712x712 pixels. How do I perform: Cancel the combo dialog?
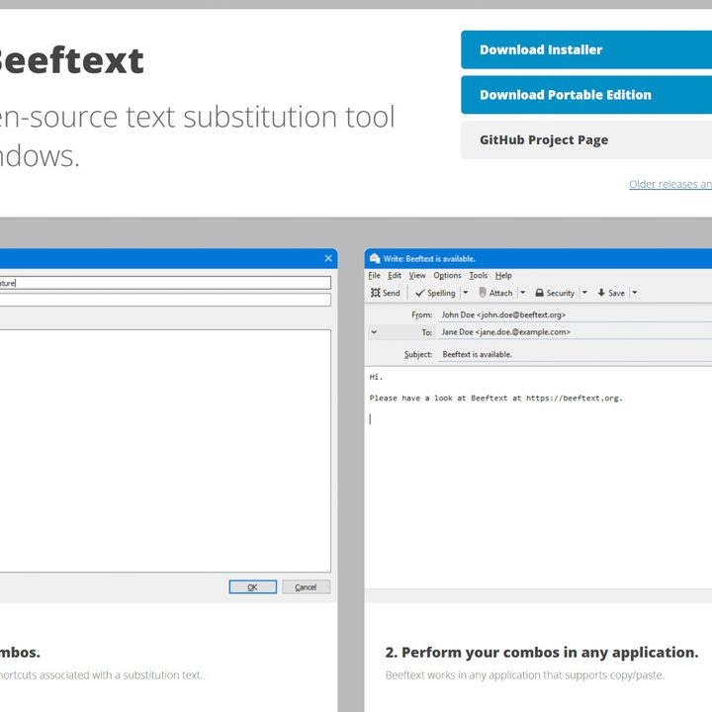pyautogui.click(x=306, y=586)
